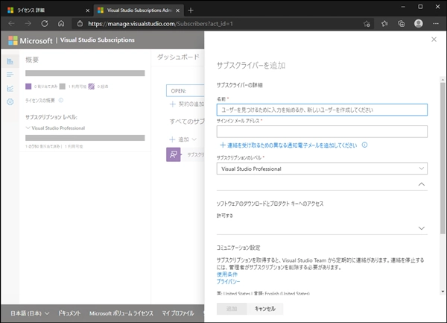Open the Visual Studio Professional level dropdown

[x=322, y=169]
